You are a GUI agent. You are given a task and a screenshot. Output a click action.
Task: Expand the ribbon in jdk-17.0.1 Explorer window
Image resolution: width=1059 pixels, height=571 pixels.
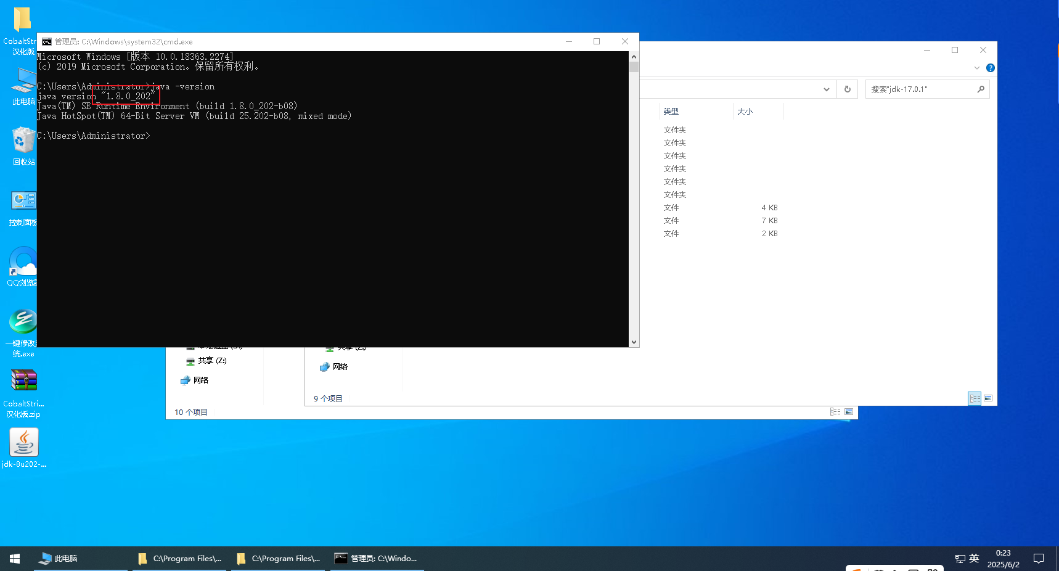[977, 68]
